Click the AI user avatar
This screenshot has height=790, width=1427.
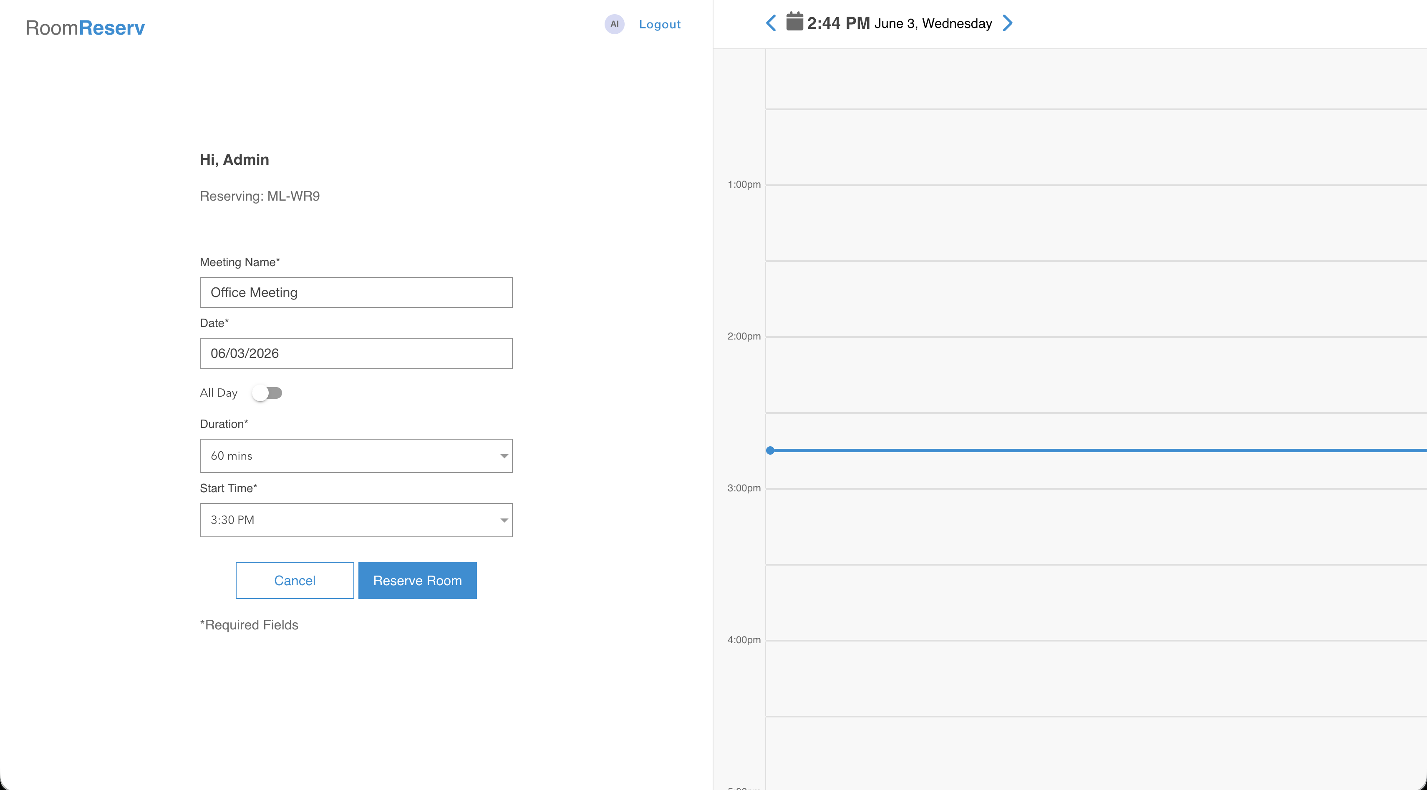click(x=614, y=24)
